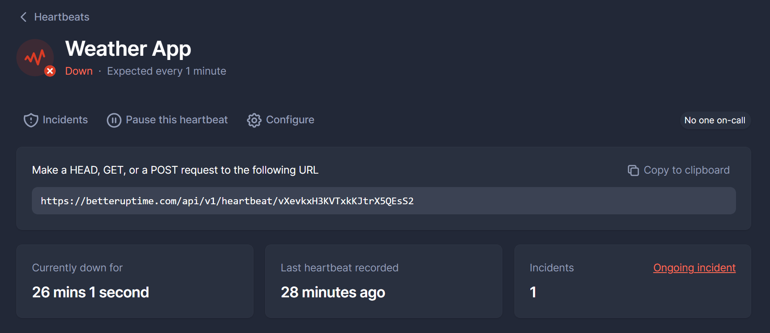Click the Incidents count showing 1
The width and height of the screenshot is (770, 333).
pyautogui.click(x=532, y=292)
